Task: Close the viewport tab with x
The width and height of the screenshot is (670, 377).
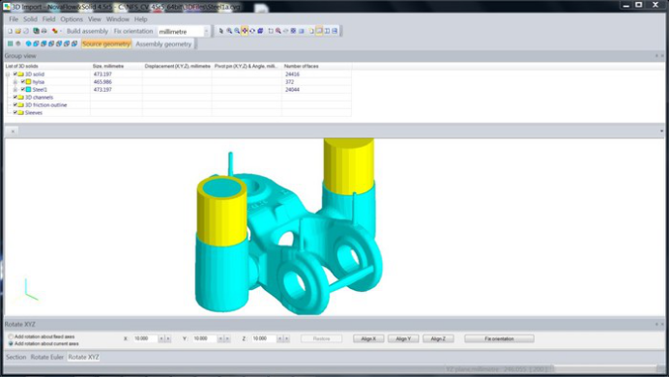Action: pyautogui.click(x=13, y=131)
